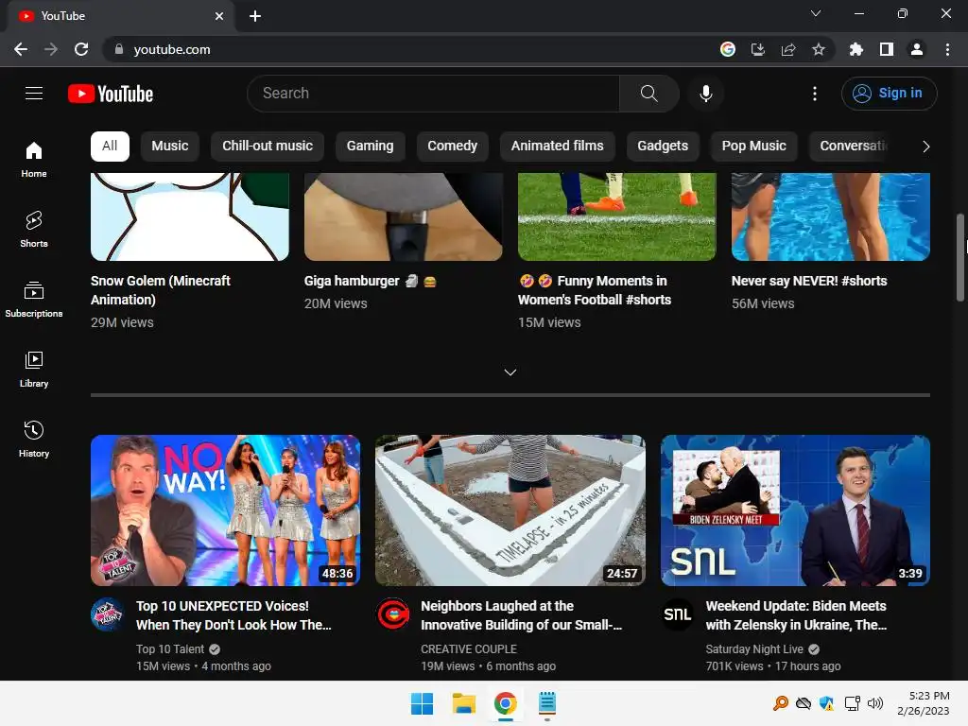
Task: Open Giga hamburger short title
Action: click(x=371, y=281)
